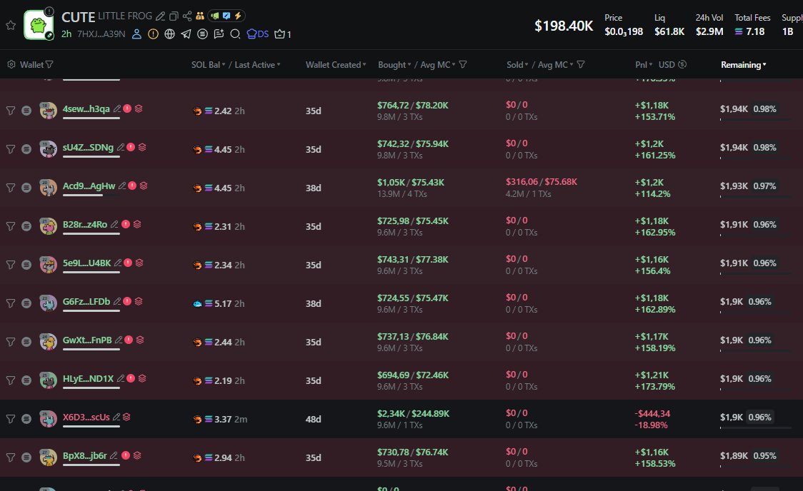Click bought amount $2,34K / $244.89K
Viewport: 803px width, 491px height.
pyautogui.click(x=413, y=413)
